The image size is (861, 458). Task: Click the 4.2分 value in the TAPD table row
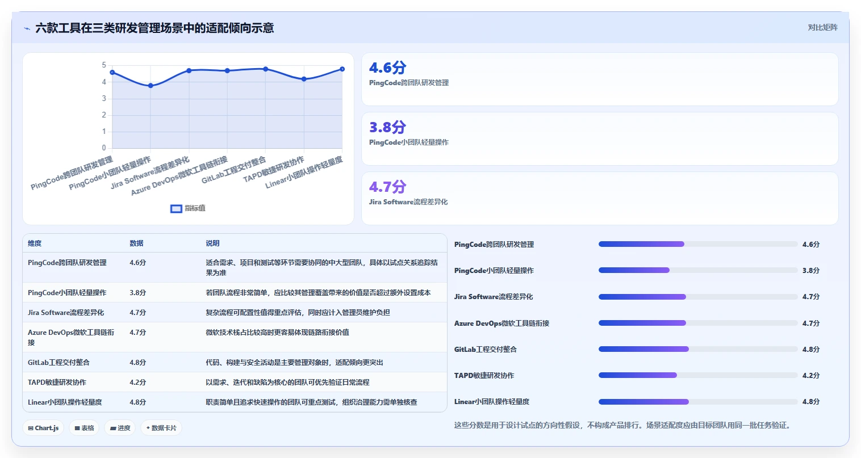point(137,382)
